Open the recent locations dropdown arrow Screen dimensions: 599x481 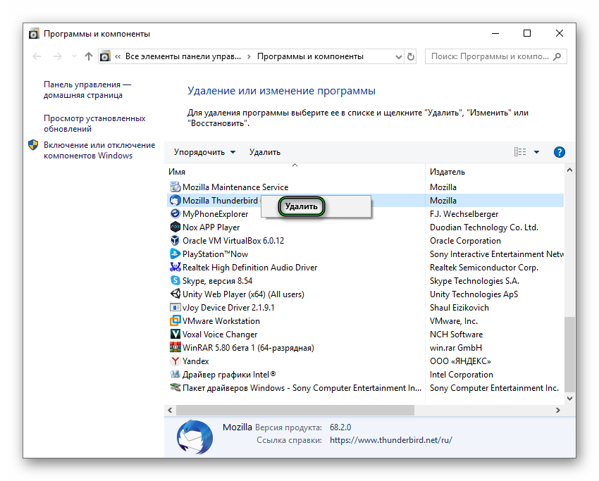click(x=74, y=56)
